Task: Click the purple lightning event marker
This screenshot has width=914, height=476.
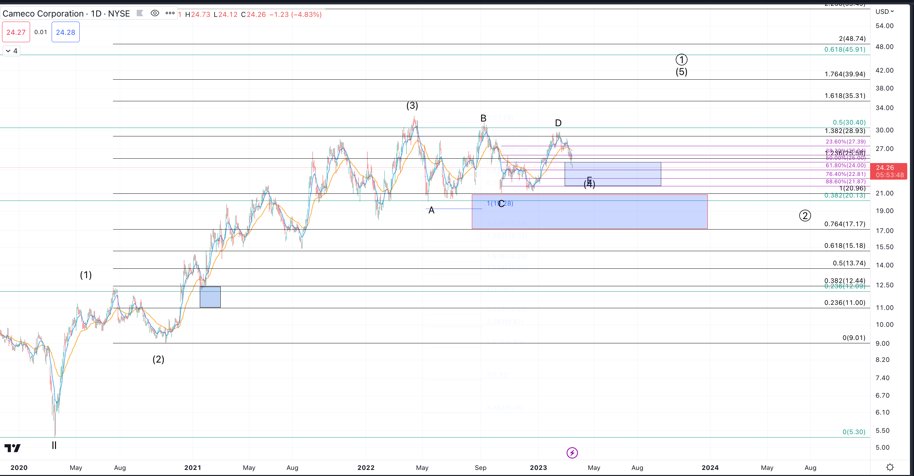Action: point(572,453)
